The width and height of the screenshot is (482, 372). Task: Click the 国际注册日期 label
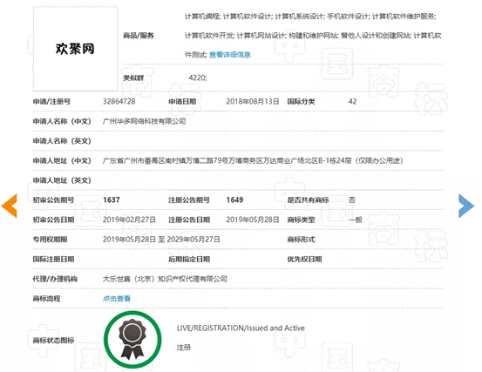click(53, 259)
